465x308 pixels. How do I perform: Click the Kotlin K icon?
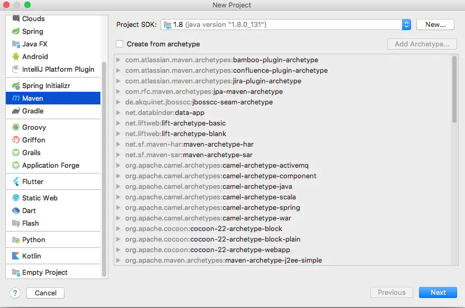[x=16, y=256]
